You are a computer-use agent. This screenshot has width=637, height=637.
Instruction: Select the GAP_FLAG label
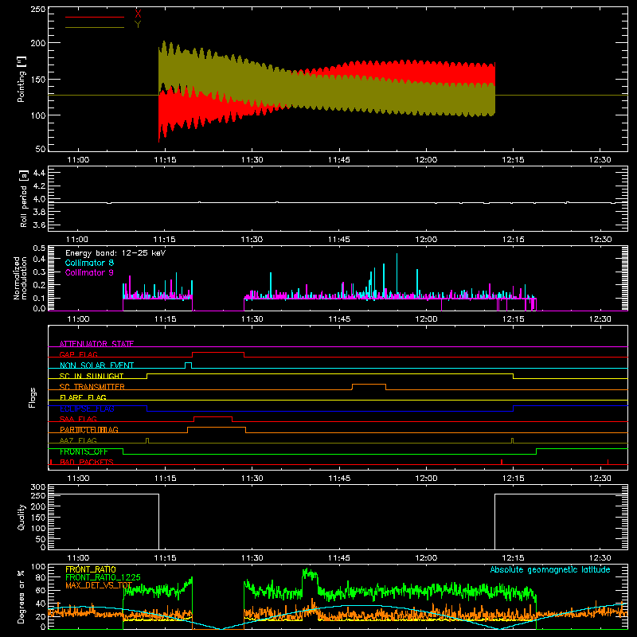(x=78, y=354)
